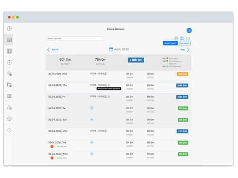Click the Emma Johnson page title

tap(116, 29)
